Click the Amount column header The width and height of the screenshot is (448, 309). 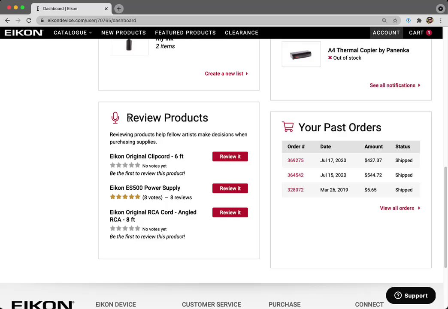[x=373, y=146]
